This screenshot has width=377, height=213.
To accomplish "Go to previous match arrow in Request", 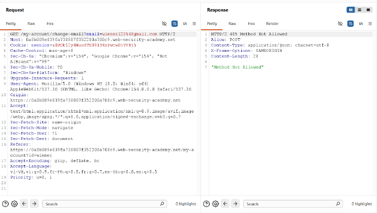I will [24, 204].
